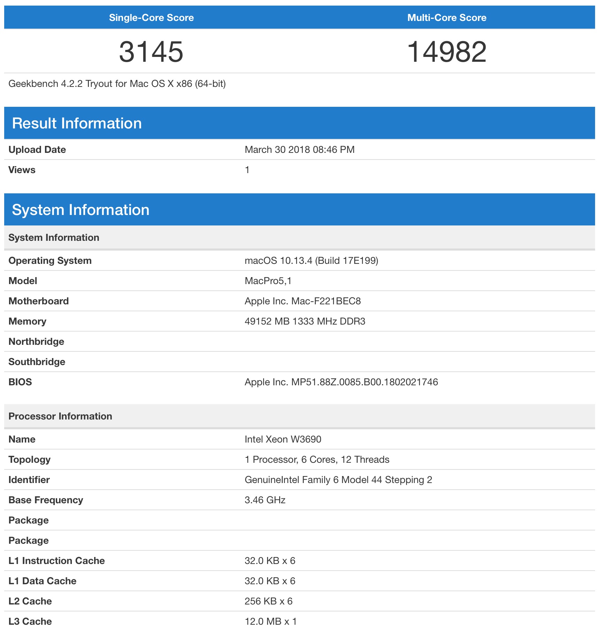Image resolution: width=601 pixels, height=631 pixels.
Task: Click the Southbridge label
Action: point(37,362)
